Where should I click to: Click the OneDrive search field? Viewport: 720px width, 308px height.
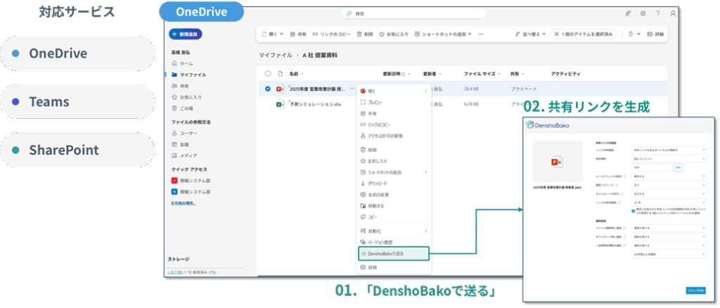413,14
